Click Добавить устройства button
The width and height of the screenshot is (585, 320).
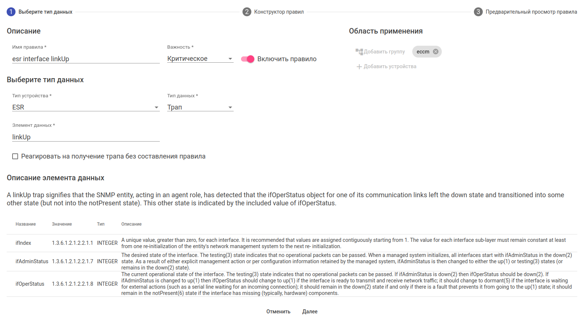(390, 67)
